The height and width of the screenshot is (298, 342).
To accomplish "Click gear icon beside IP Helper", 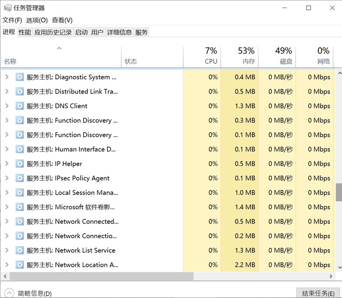I will click(19, 164).
